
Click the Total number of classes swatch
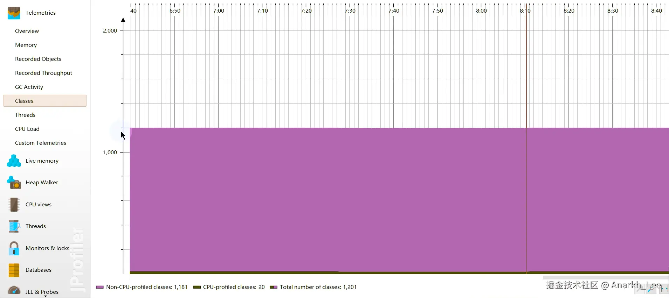[274, 287]
